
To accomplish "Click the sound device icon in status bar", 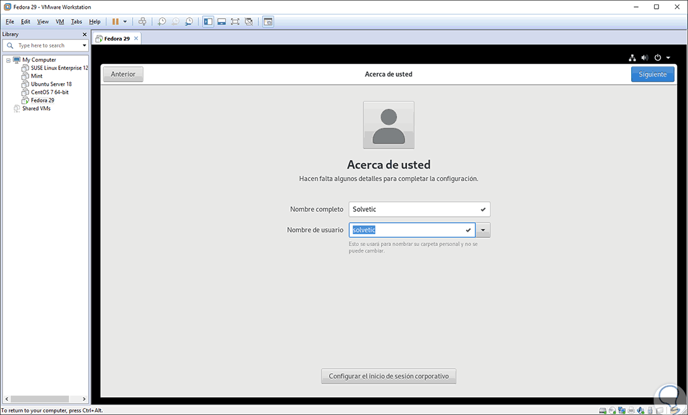I will (640, 411).
